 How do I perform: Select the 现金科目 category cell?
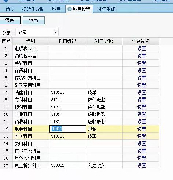point(31,129)
